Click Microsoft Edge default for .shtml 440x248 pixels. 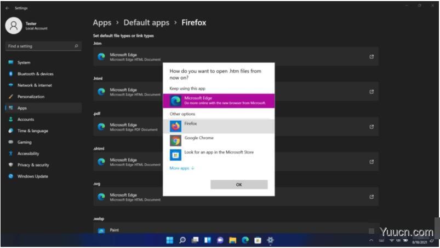[x=236, y=162]
